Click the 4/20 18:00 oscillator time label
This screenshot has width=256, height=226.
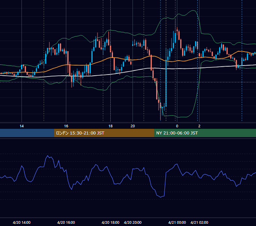(110, 222)
